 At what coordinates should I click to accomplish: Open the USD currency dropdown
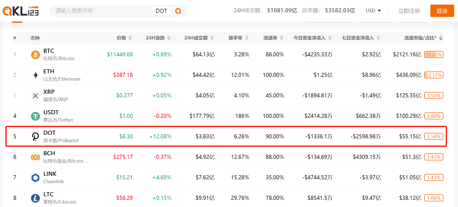[x=373, y=11]
